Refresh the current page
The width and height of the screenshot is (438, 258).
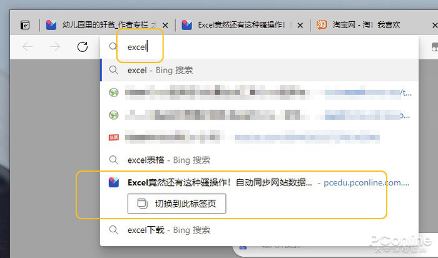pos(83,47)
